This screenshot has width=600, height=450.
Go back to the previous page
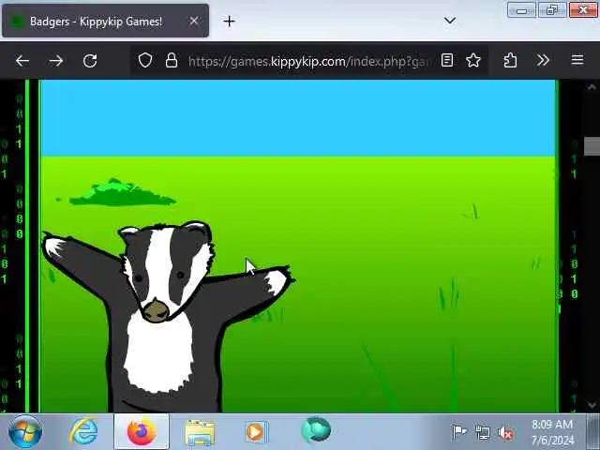(x=22, y=60)
